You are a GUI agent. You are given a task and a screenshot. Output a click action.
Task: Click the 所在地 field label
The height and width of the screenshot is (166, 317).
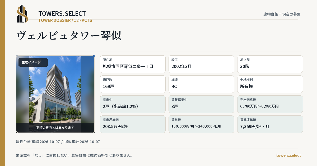click(108, 60)
